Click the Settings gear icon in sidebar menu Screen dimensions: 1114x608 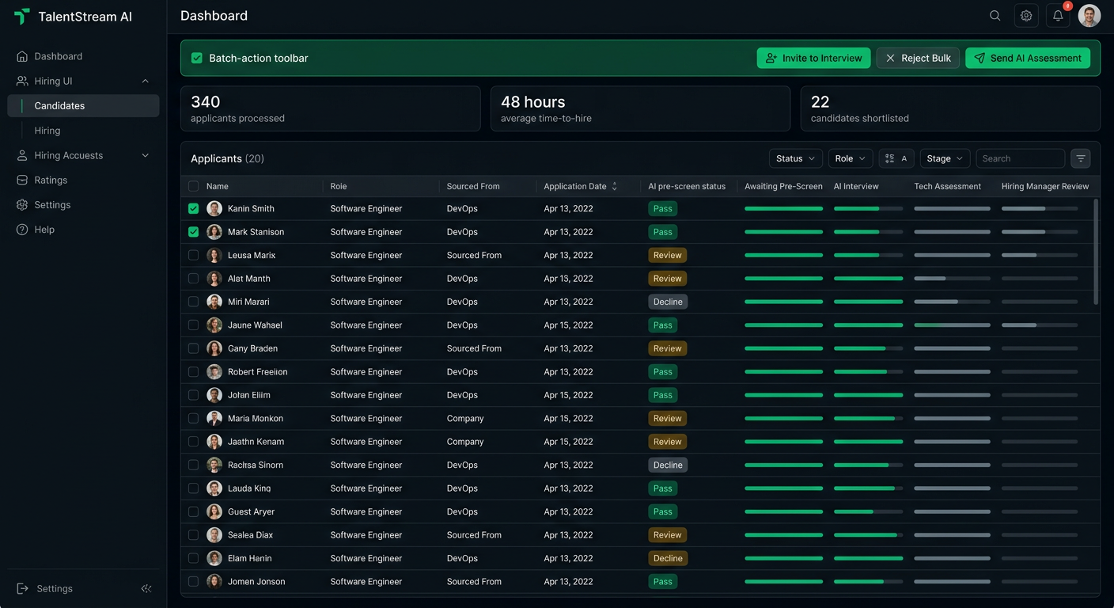click(22, 204)
